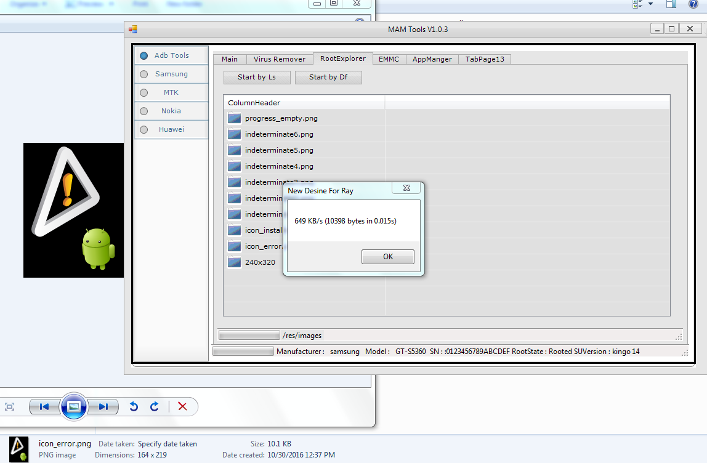707x463 pixels.
Task: Open the TabPage13 tab
Action: (485, 59)
